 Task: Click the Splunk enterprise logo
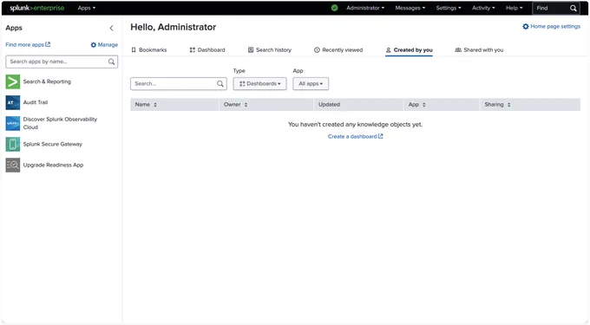[x=36, y=8]
